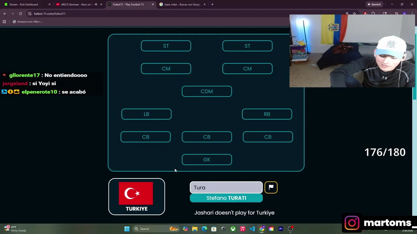This screenshot has height=234, width=417.
Task: Click the address bar URL futbol-11.com
Action: 50,14
